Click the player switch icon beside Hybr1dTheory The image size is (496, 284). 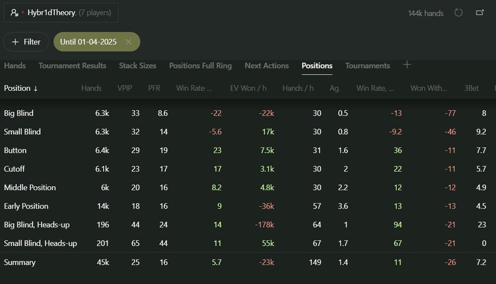tap(14, 13)
